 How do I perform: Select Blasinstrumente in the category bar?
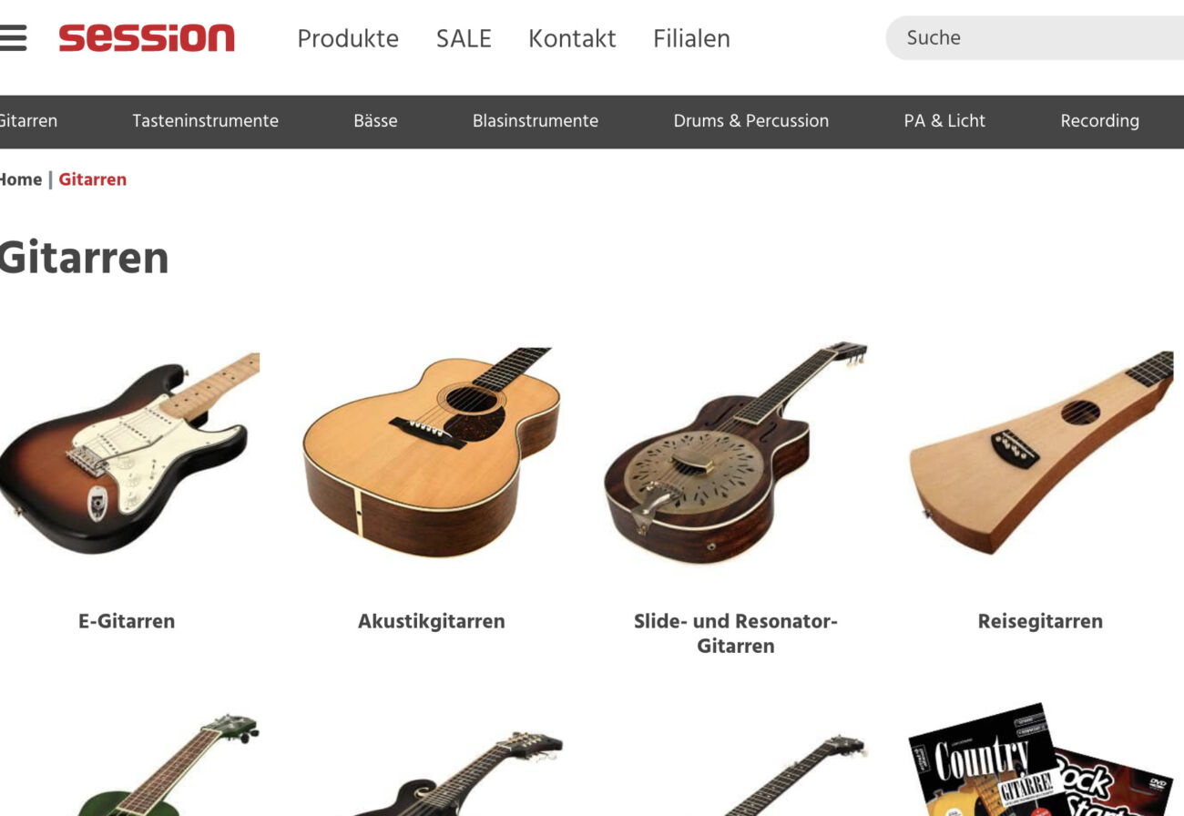536,121
